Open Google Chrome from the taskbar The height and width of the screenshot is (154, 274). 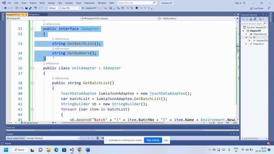click(x=80, y=150)
